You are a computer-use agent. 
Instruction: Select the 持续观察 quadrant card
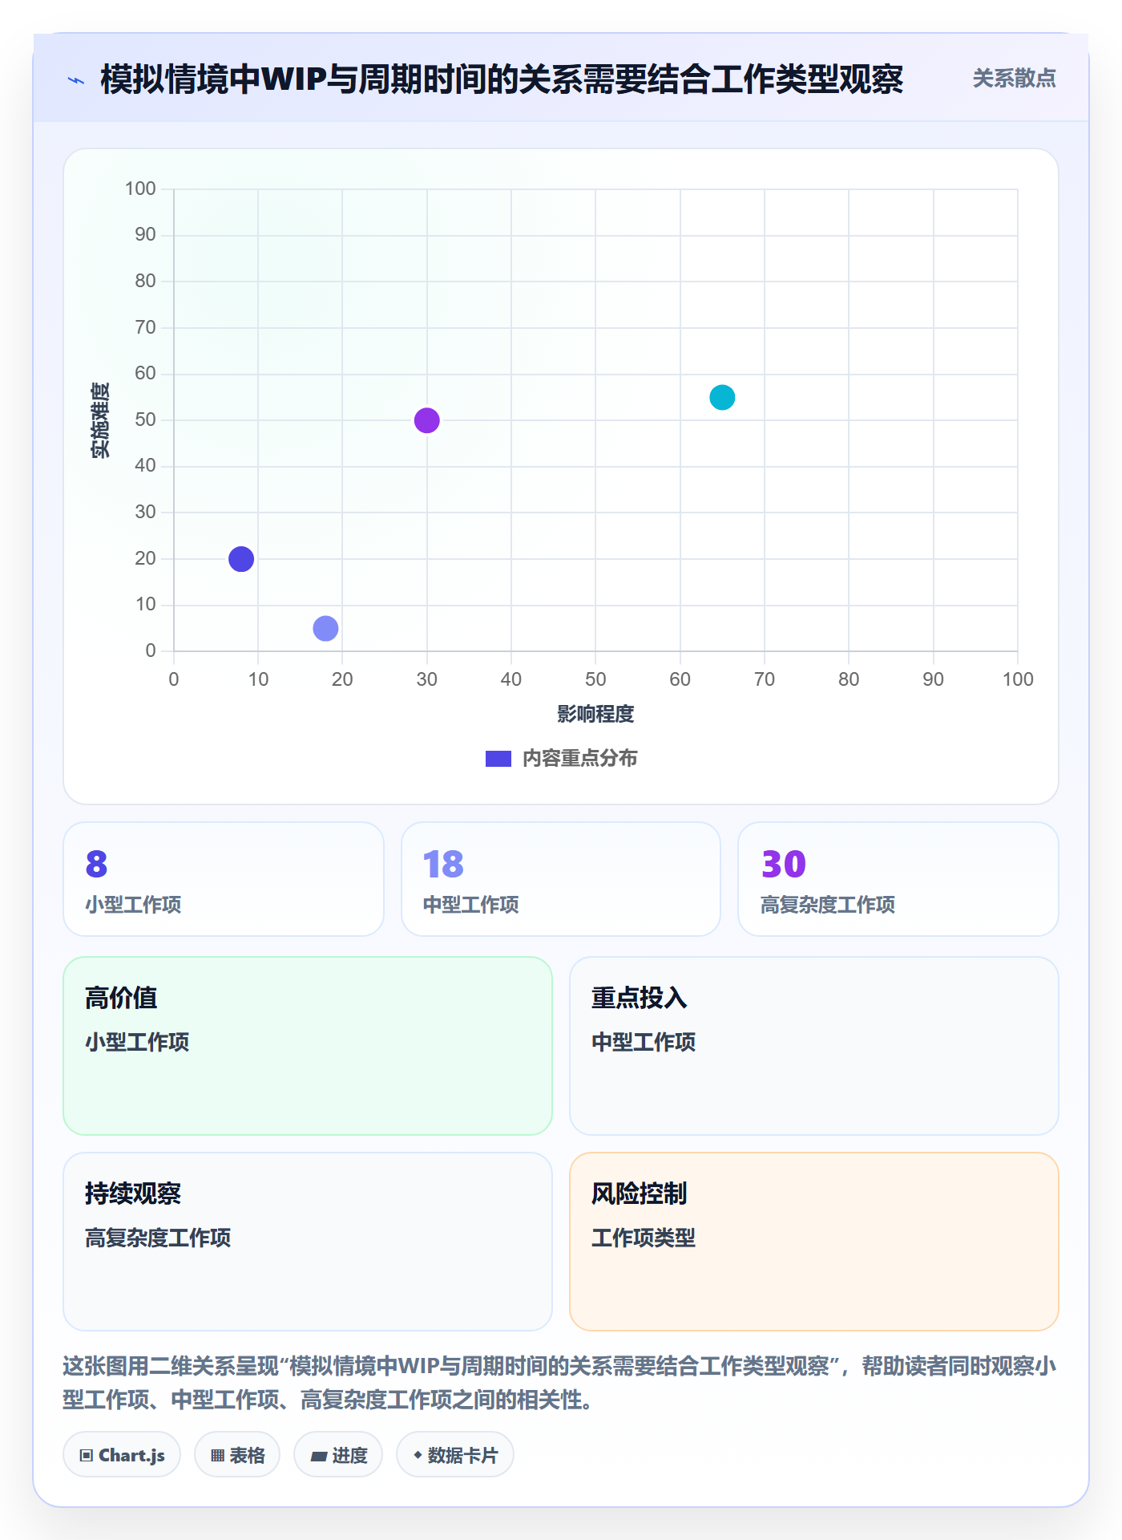tap(308, 1242)
